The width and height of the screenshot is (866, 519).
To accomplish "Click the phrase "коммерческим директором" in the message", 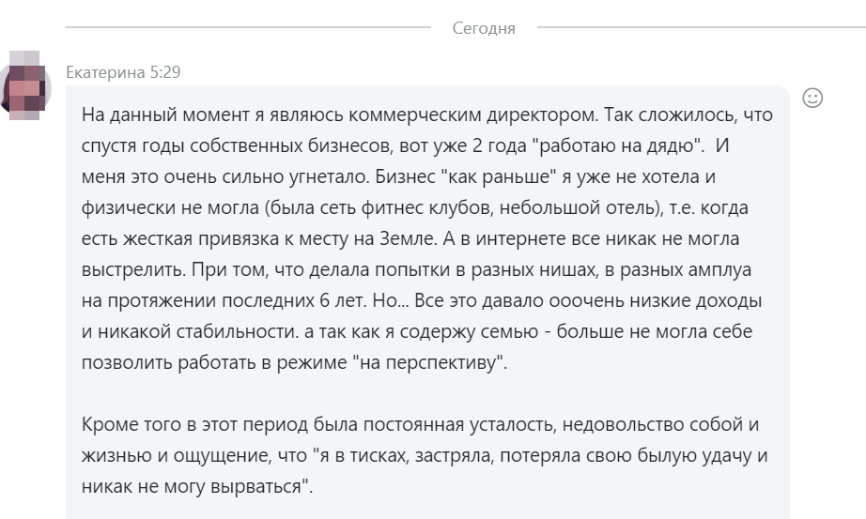I will click(x=474, y=114).
